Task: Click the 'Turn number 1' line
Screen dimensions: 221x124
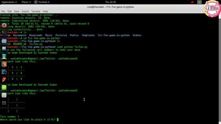Action: point(10,117)
